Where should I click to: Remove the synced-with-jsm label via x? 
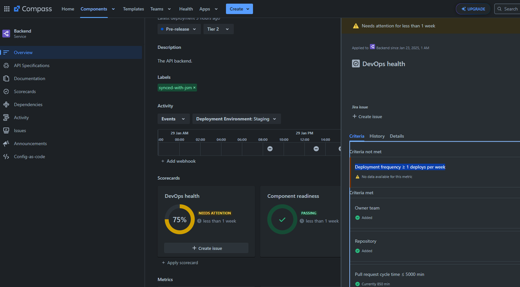pos(194,87)
